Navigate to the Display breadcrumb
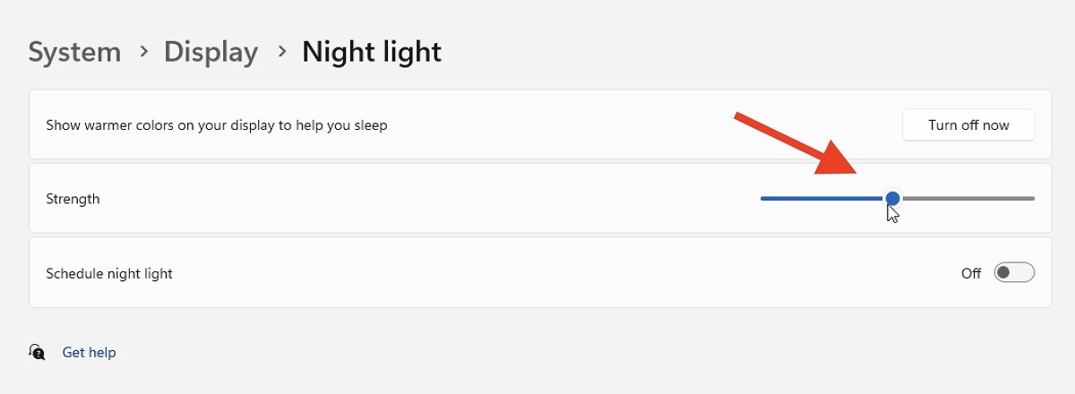Screen dimensions: 1075x394 point(211,52)
